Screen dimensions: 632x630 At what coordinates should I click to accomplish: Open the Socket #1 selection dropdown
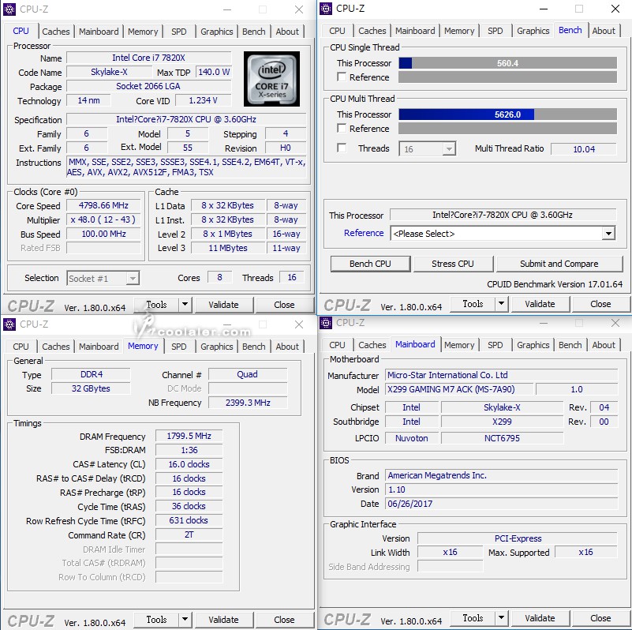(103, 279)
